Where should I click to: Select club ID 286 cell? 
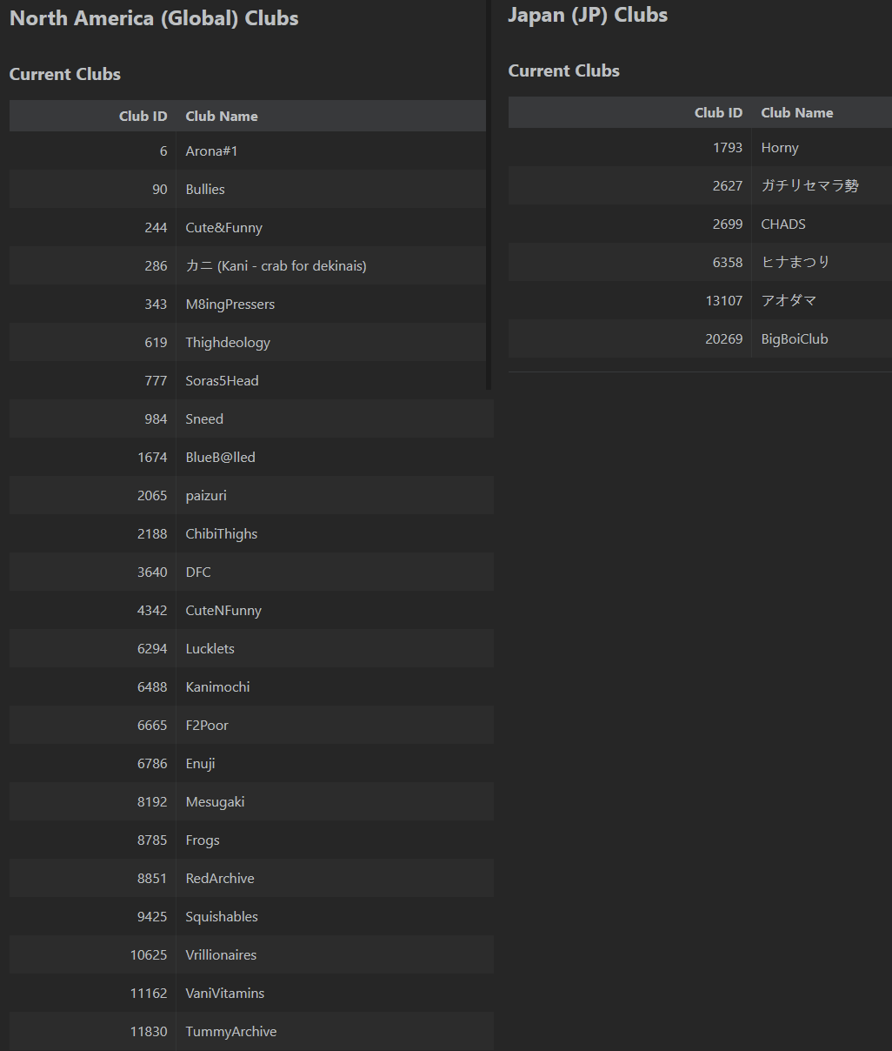coord(93,265)
